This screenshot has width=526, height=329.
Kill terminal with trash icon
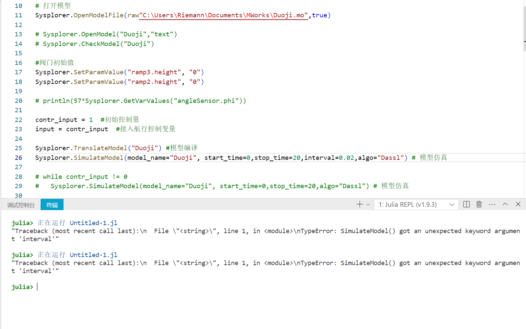479,204
